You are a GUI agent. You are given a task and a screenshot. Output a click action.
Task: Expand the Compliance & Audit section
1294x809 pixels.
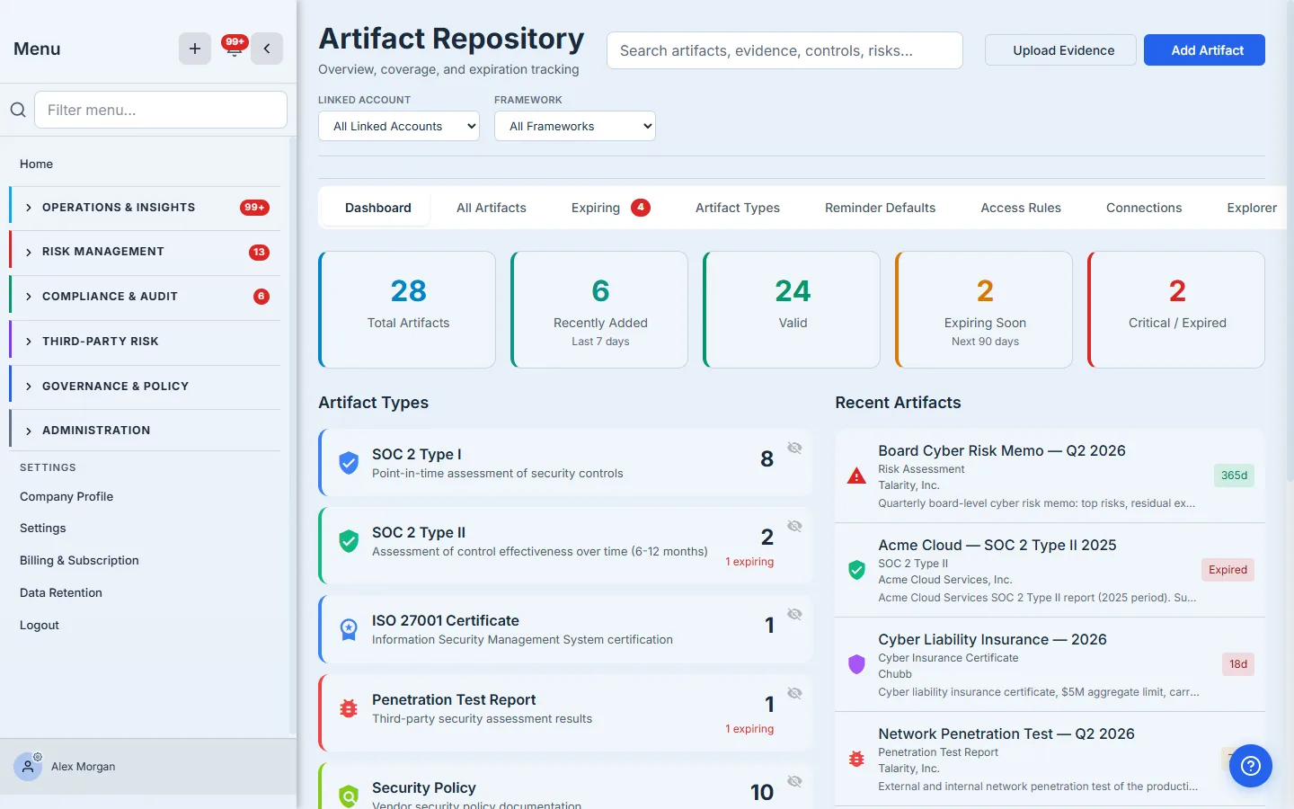click(145, 297)
